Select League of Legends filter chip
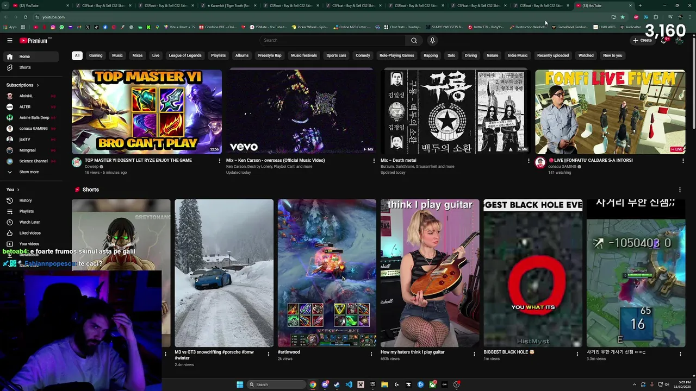Viewport: 696px width, 391px height. click(x=185, y=55)
